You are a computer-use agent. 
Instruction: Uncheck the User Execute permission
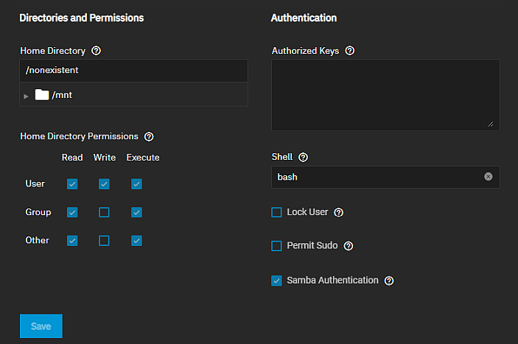(136, 184)
